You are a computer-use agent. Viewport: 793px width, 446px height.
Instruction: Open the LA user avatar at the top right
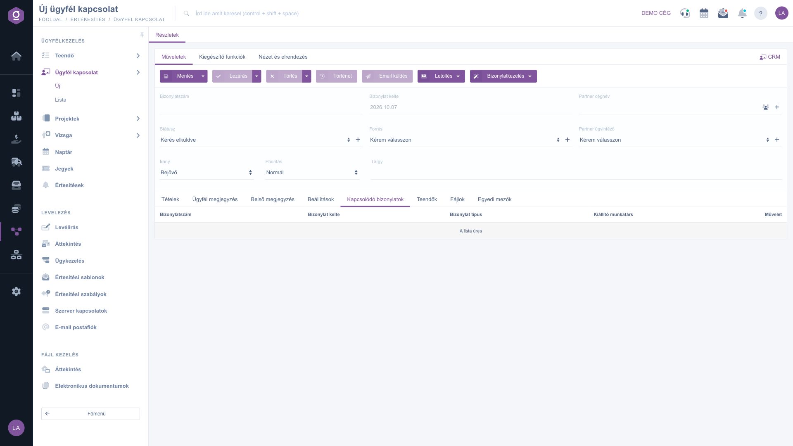tap(781, 13)
